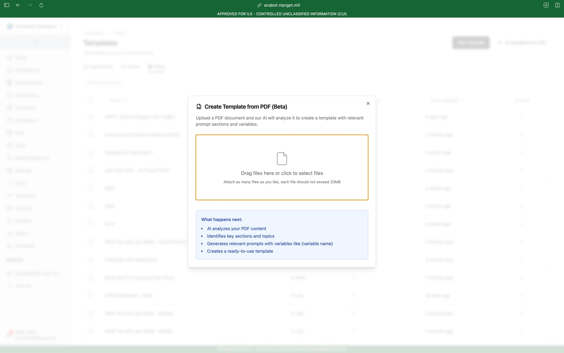Go back with the browser back arrow
564x353 pixels.
[x=18, y=5]
